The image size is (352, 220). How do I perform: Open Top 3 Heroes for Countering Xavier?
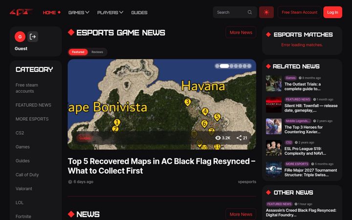304,130
